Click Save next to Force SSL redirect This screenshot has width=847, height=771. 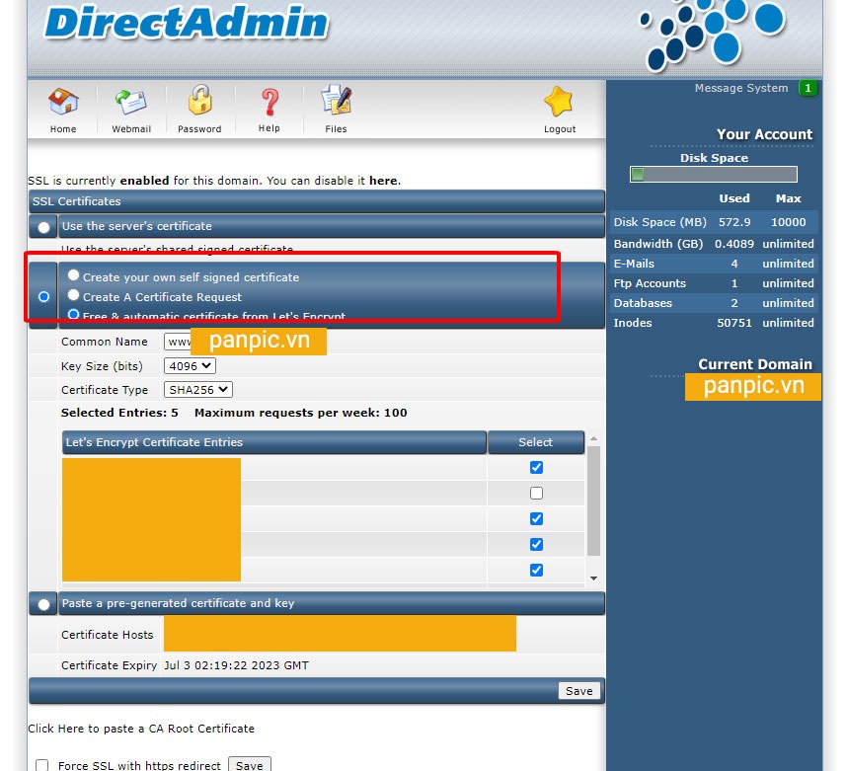[249, 764]
